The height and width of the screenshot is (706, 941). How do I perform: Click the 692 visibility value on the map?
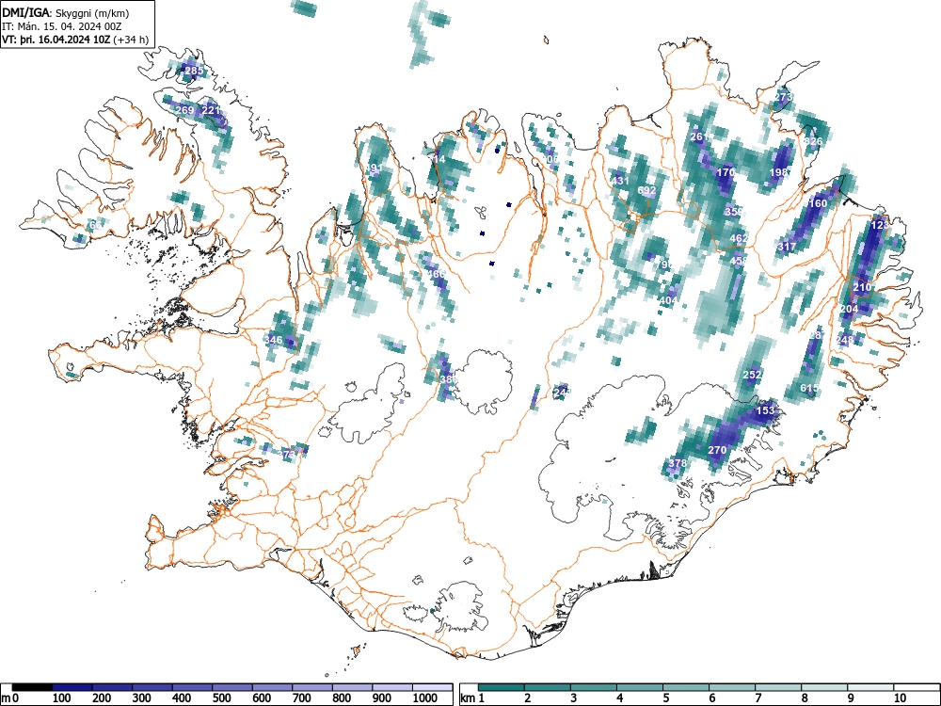[x=647, y=190]
